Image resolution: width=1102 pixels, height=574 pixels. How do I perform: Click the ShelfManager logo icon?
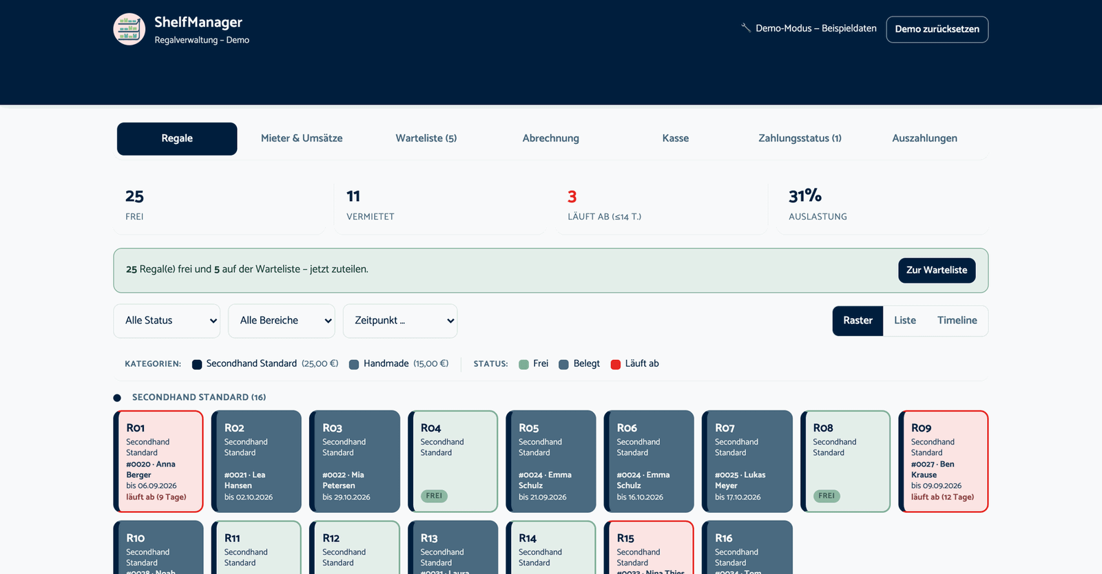[129, 30]
